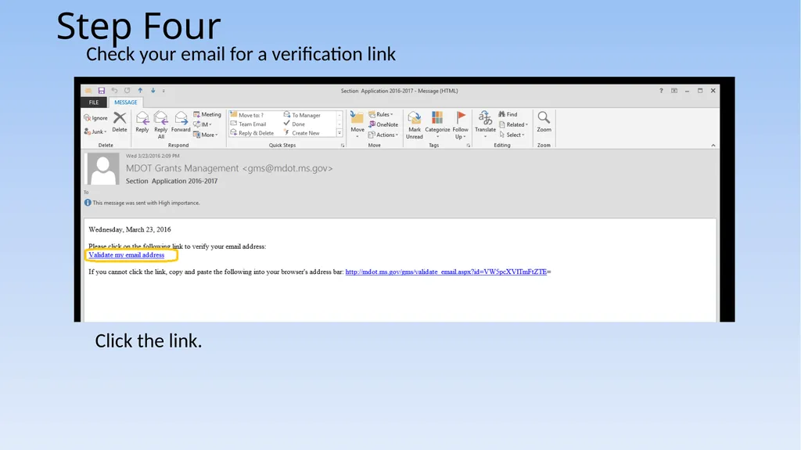Run the Reply & Delete quick step
The image size is (801, 450).
click(x=252, y=133)
